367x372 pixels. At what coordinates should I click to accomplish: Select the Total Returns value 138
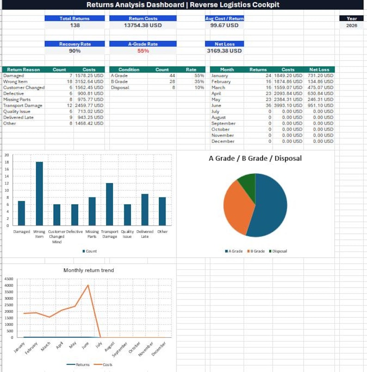click(74, 25)
